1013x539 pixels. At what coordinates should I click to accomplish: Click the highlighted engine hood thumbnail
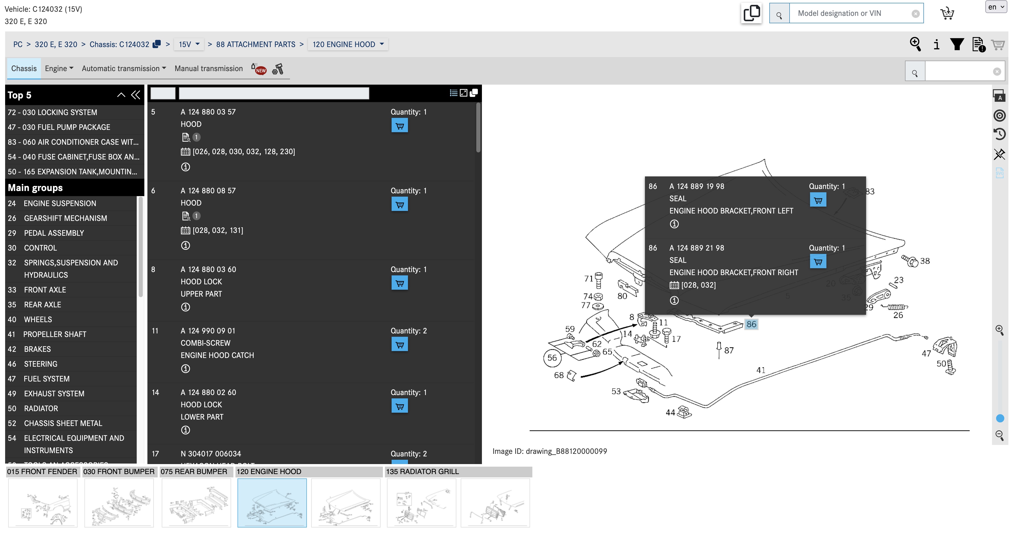[x=272, y=503]
